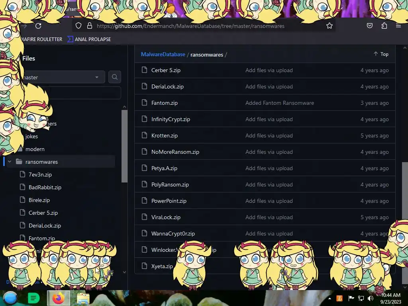This screenshot has height=306, width=408.
Task: Click the padlock site security icon
Action: click(x=90, y=26)
